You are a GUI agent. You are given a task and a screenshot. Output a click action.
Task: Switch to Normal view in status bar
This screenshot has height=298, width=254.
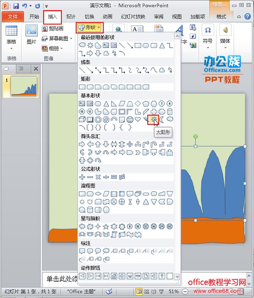point(139,291)
